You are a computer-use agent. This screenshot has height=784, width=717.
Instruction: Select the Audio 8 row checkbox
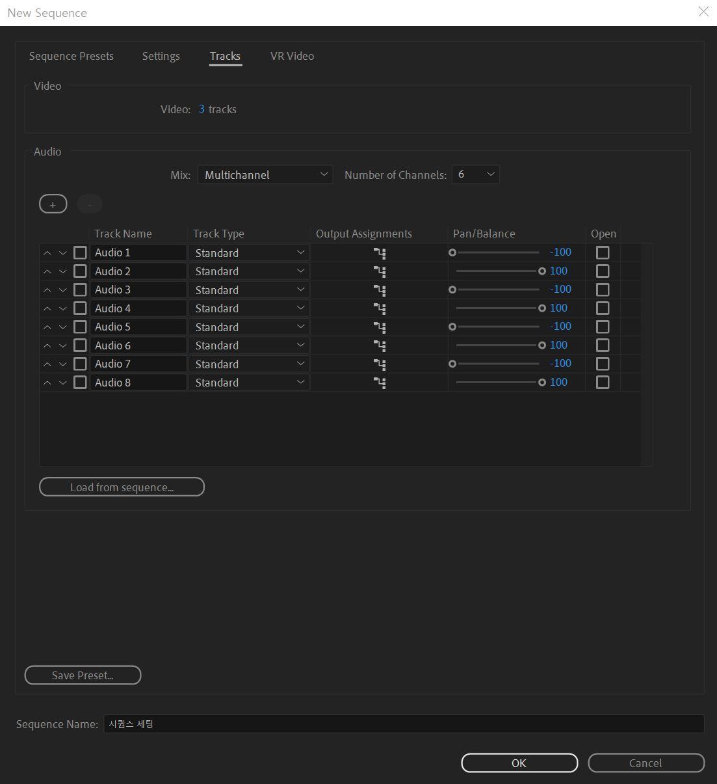point(80,382)
